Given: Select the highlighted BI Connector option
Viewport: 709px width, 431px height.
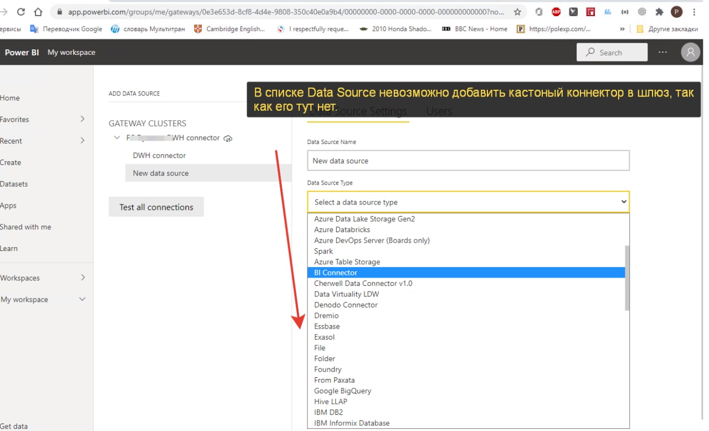Looking at the screenshot, I should pyautogui.click(x=466, y=273).
